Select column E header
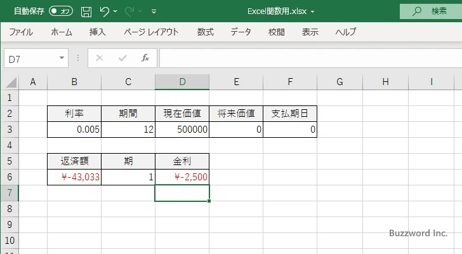The image size is (462, 254). (x=236, y=82)
